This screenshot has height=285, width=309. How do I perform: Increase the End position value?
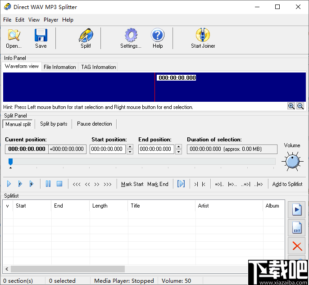(x=178, y=147)
